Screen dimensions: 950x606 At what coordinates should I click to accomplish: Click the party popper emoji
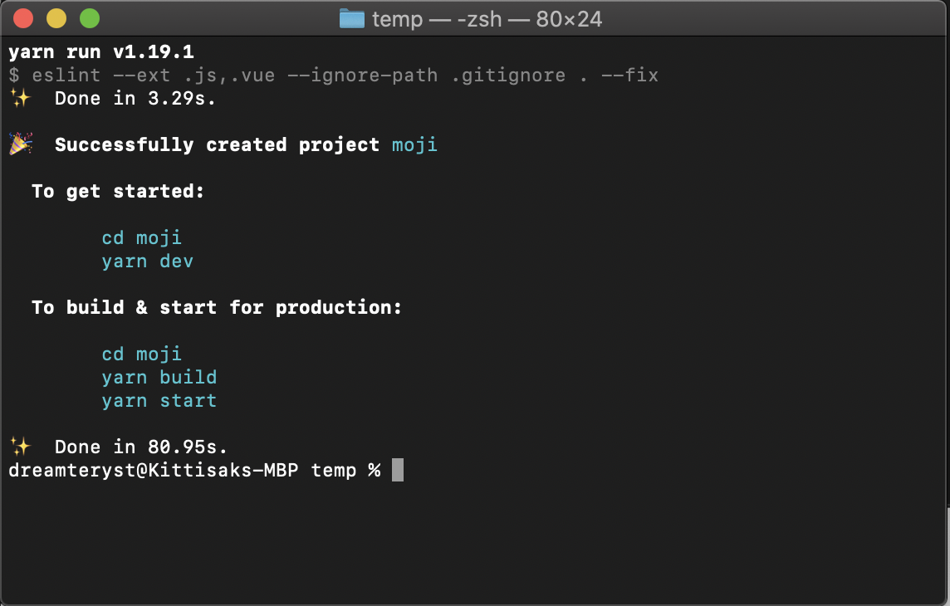(x=19, y=143)
